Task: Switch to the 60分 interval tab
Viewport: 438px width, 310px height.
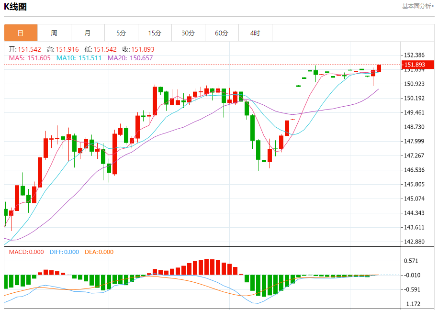Action: (x=222, y=33)
